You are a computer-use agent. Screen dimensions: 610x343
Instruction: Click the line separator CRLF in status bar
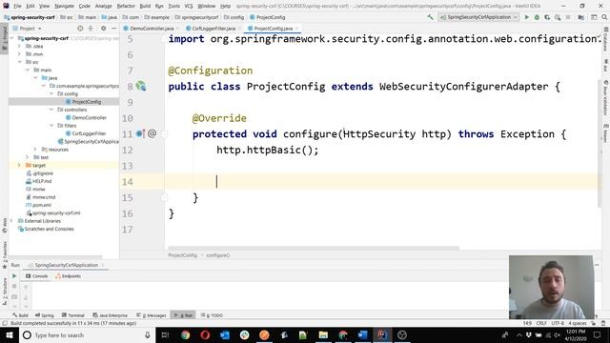point(541,323)
